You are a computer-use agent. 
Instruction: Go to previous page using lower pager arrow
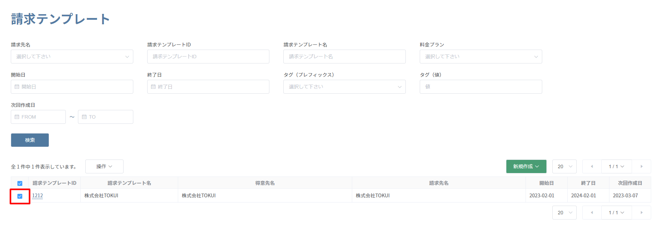tap(592, 213)
